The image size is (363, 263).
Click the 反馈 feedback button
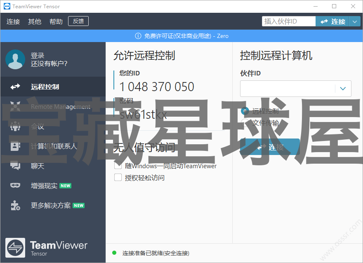click(78, 21)
